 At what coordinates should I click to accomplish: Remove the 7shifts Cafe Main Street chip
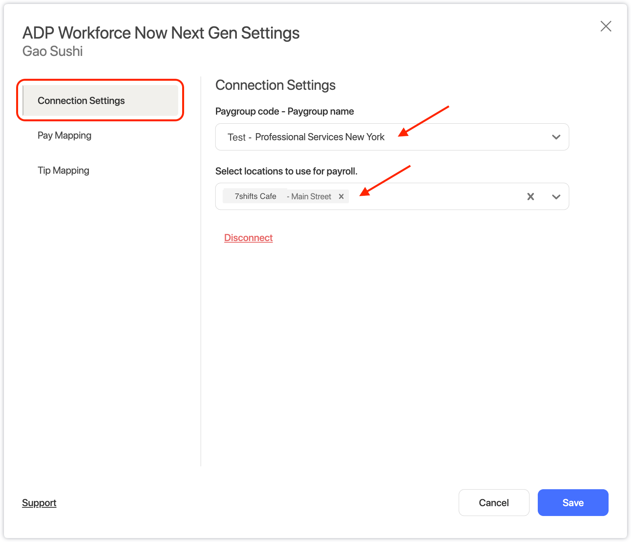[x=341, y=196]
